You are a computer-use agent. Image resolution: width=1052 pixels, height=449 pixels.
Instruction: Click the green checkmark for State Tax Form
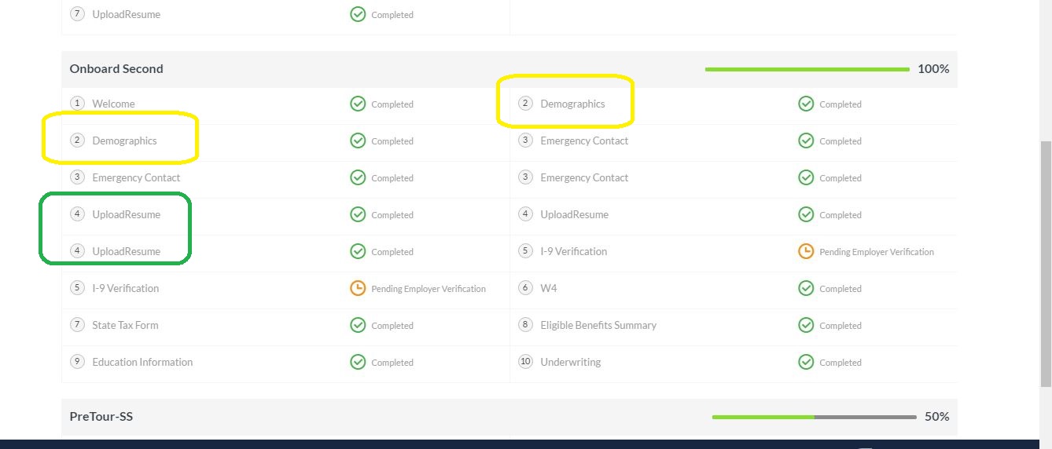click(x=358, y=325)
